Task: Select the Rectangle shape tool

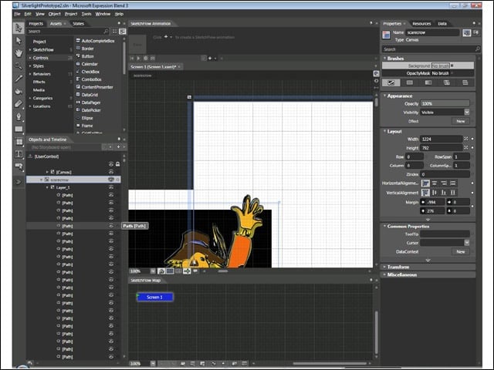Action: pyautogui.click(x=19, y=129)
